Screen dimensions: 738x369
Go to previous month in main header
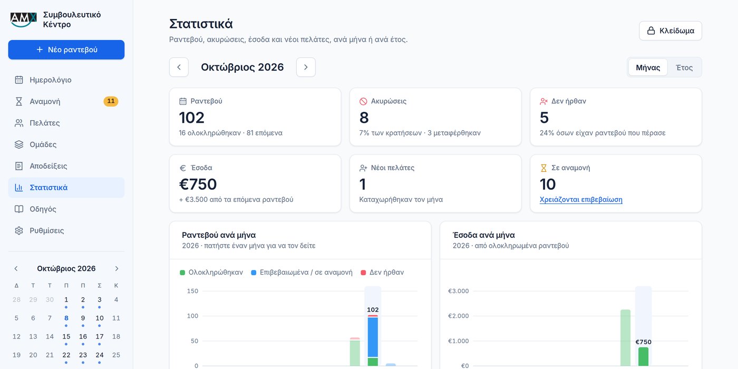(179, 67)
